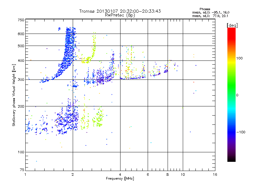Click the y-axis tick label "200"
The width and height of the screenshot is (253, 190).
[x=21, y=106]
